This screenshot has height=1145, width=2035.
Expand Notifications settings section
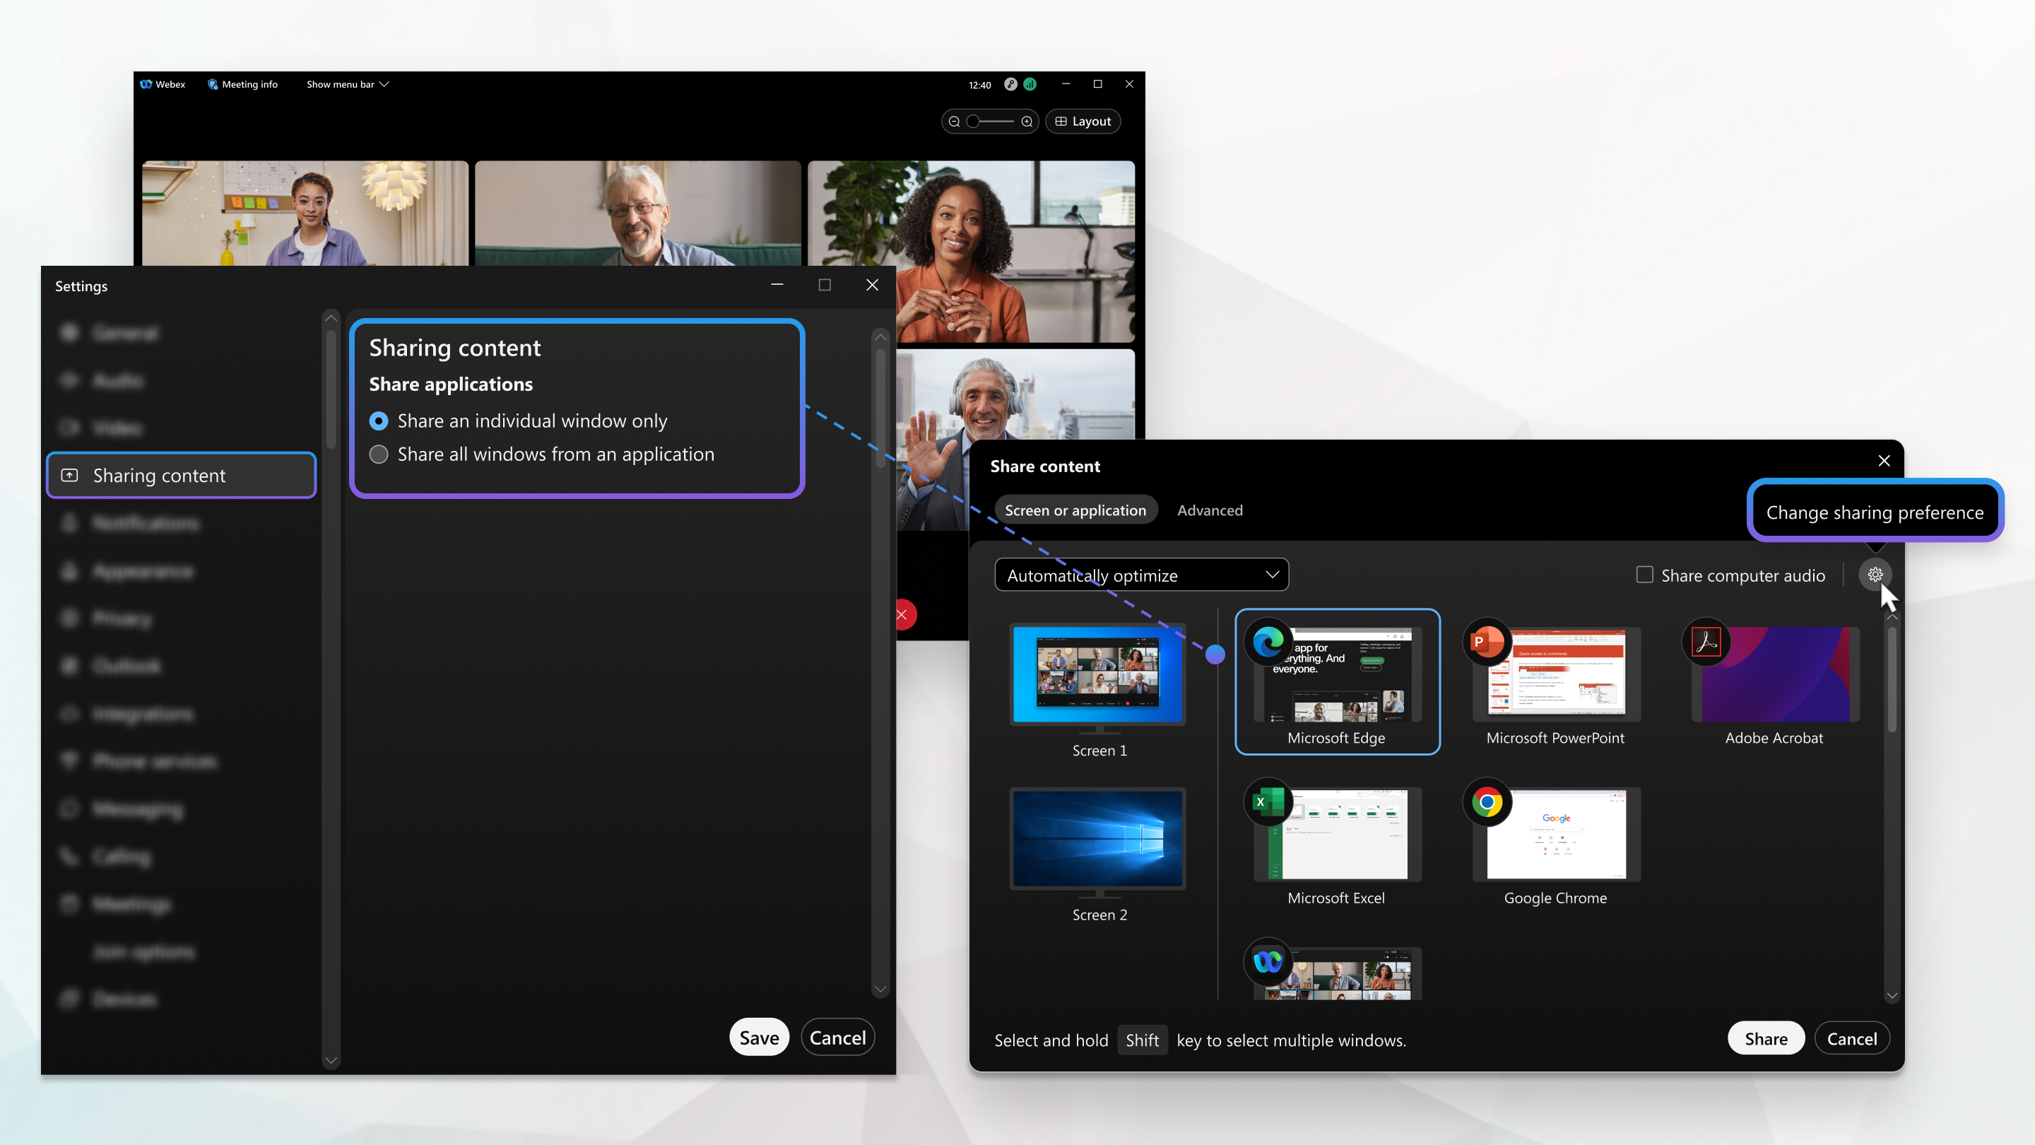tap(146, 522)
